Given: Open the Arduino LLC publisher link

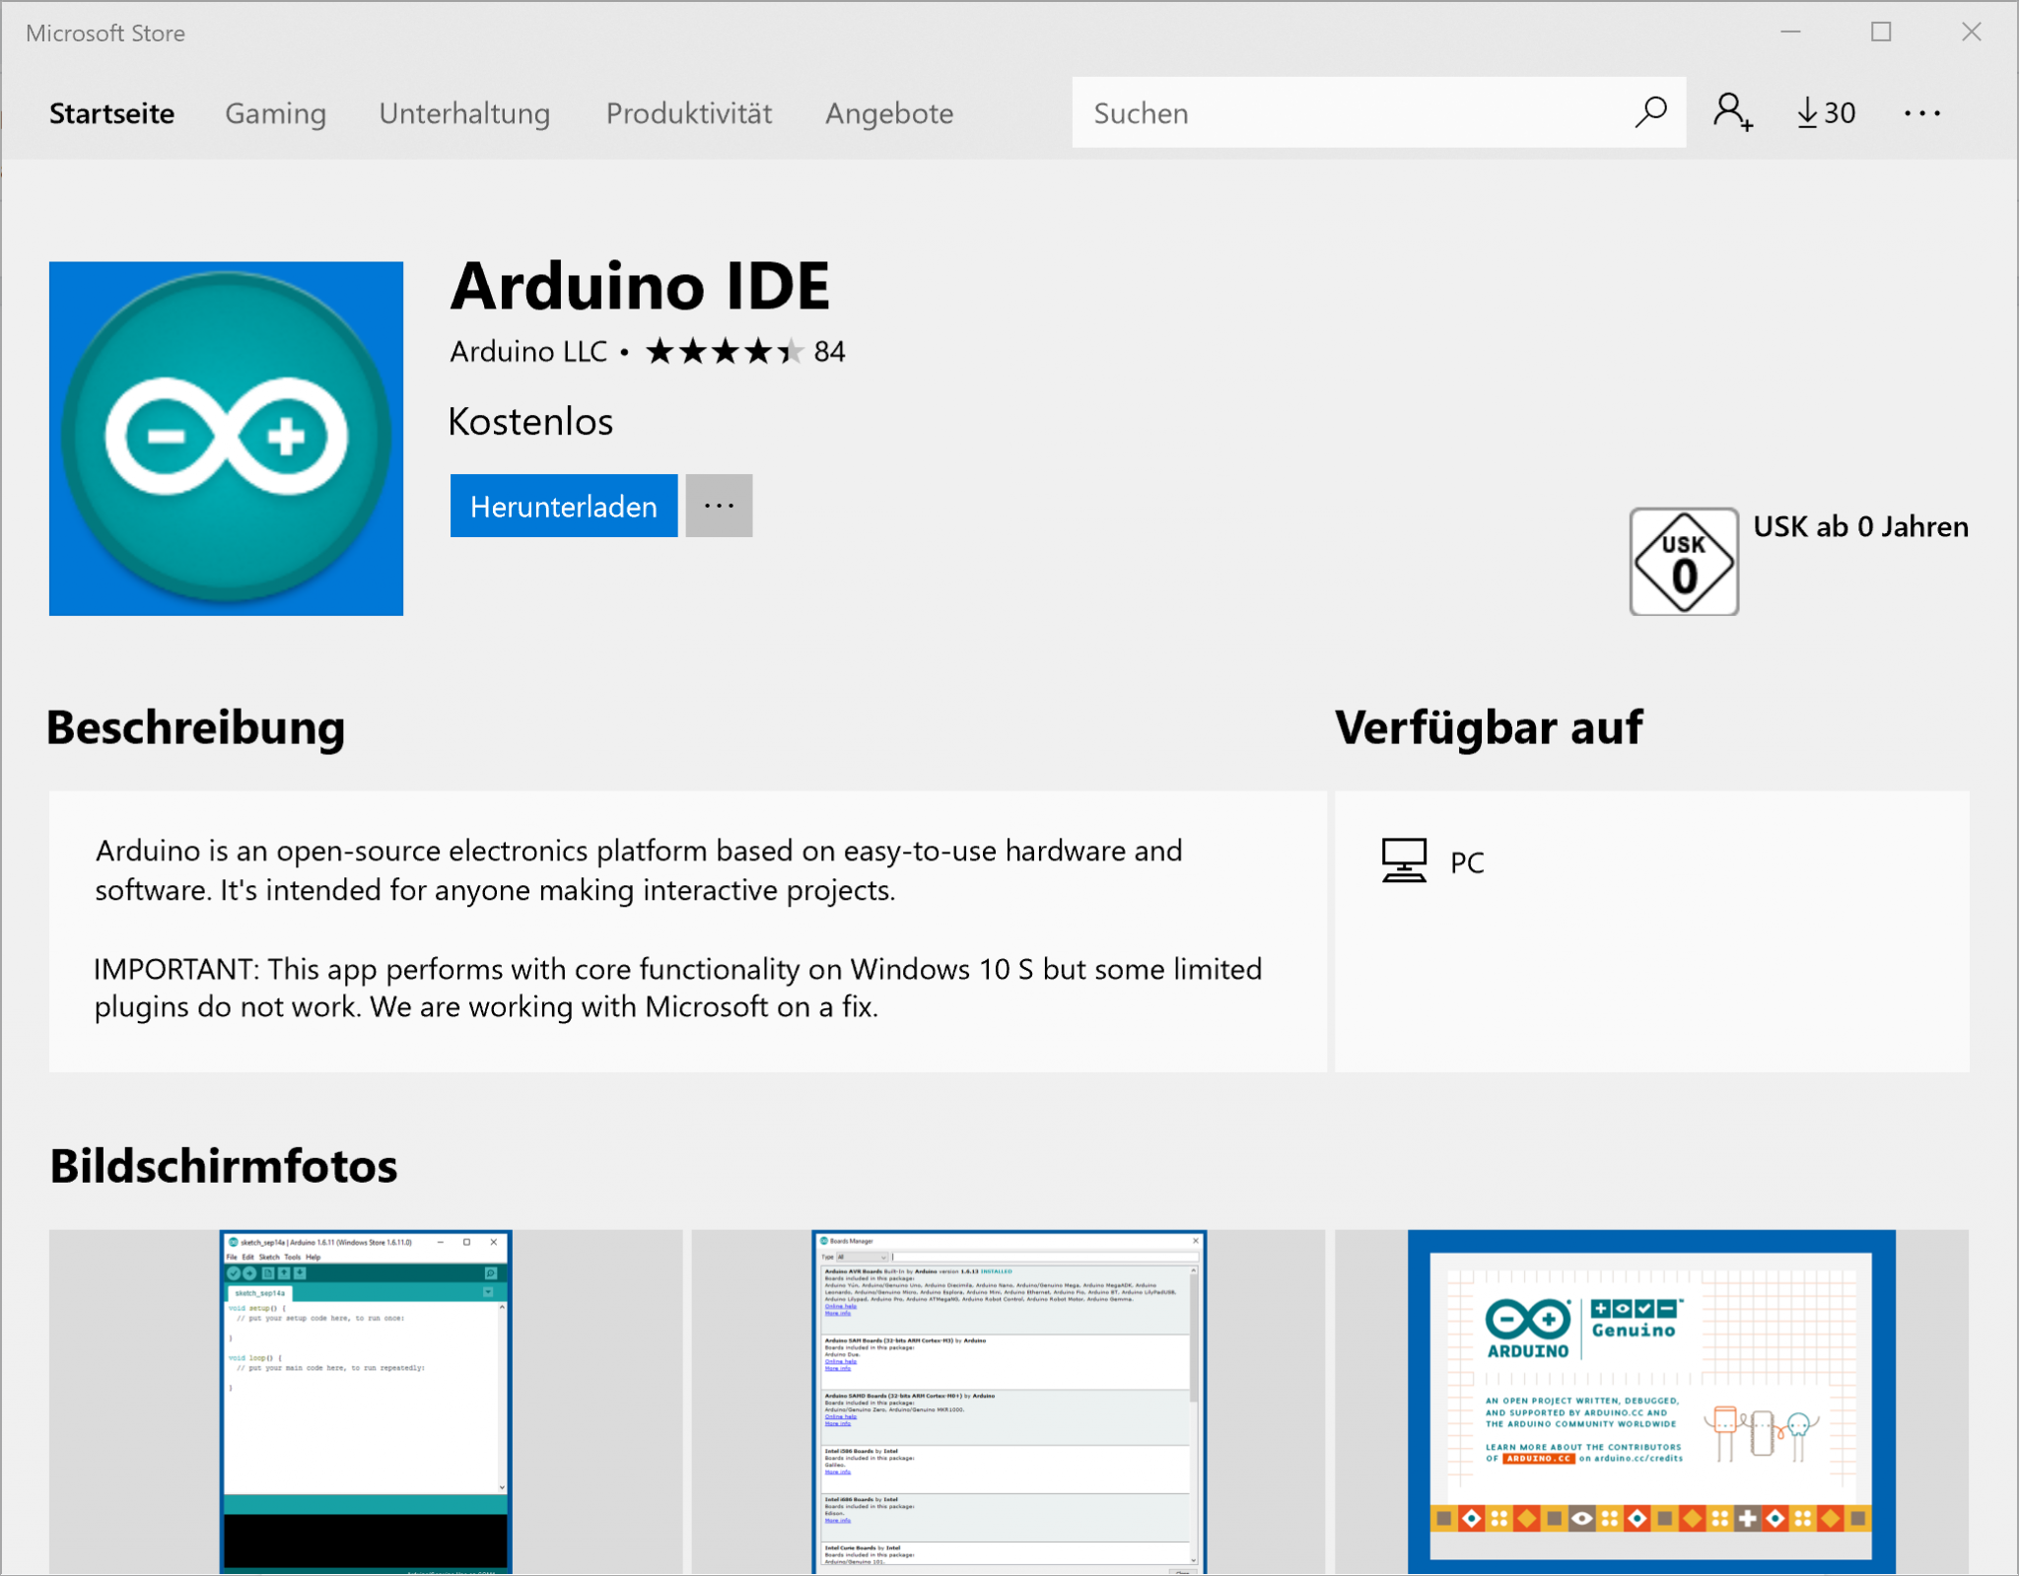Looking at the screenshot, I should [x=528, y=351].
